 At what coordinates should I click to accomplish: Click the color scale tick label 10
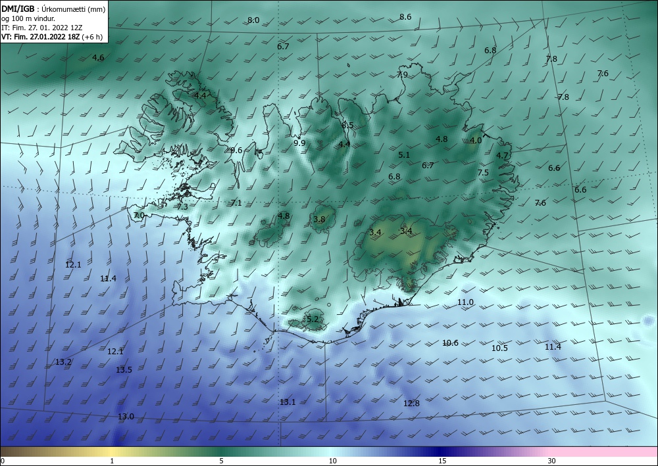pyautogui.click(x=332, y=461)
